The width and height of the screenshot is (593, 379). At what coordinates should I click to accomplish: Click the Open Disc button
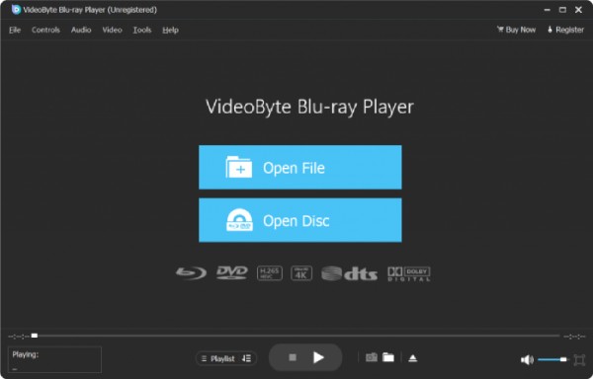coord(300,220)
